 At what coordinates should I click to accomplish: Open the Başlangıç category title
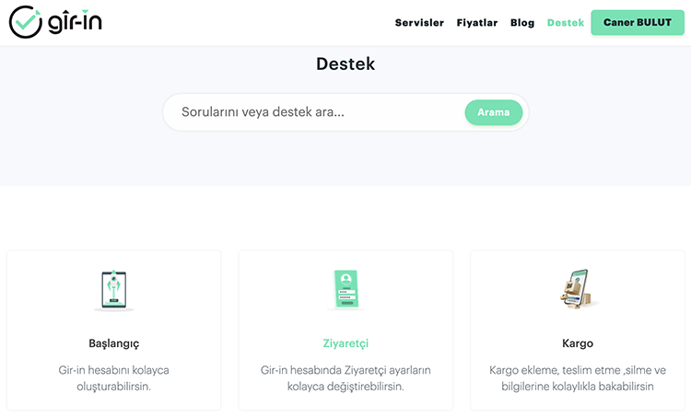[114, 343]
